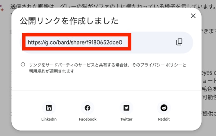Click the Reddit label text

[x=164, y=119]
